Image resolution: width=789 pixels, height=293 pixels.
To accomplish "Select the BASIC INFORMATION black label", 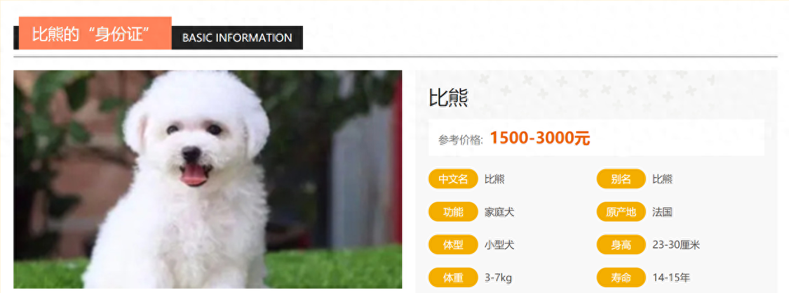I will tap(237, 37).
